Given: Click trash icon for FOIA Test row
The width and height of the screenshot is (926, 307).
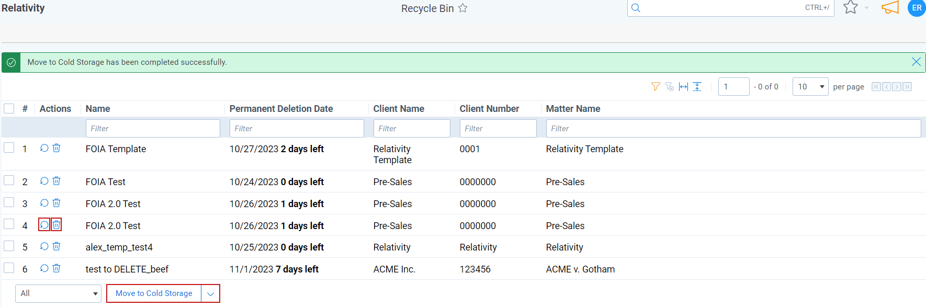Looking at the screenshot, I should pyautogui.click(x=57, y=181).
